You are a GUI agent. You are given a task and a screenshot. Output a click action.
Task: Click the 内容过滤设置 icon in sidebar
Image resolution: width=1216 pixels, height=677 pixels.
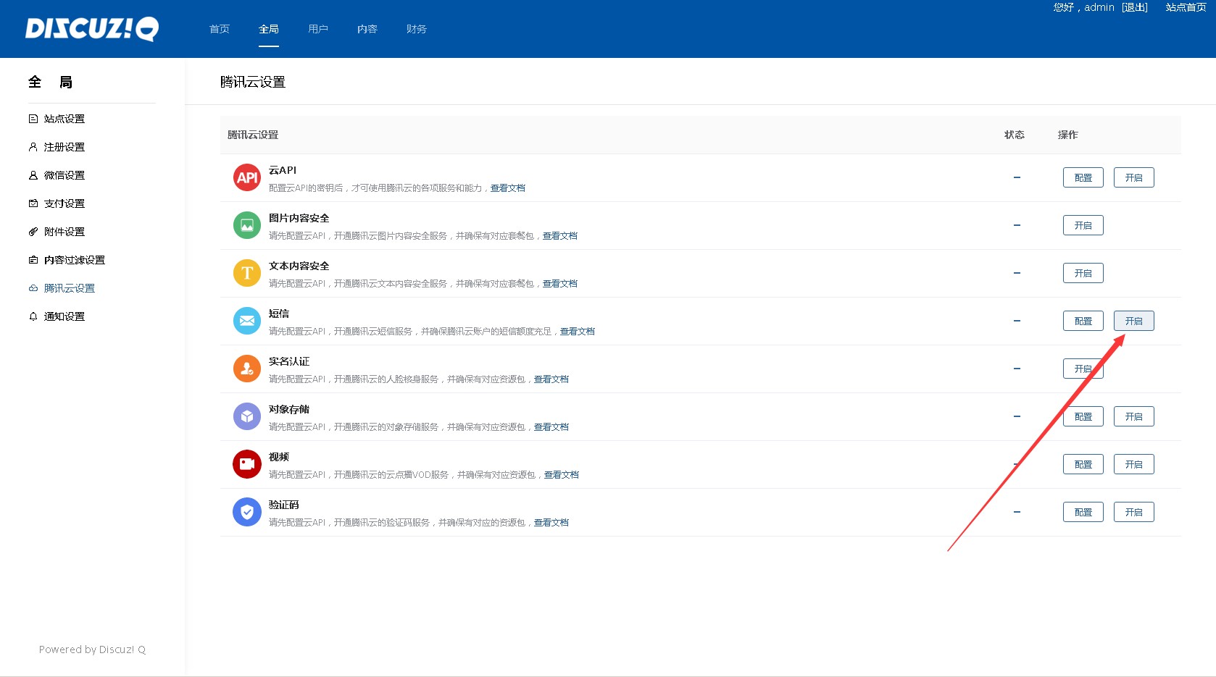(x=33, y=260)
